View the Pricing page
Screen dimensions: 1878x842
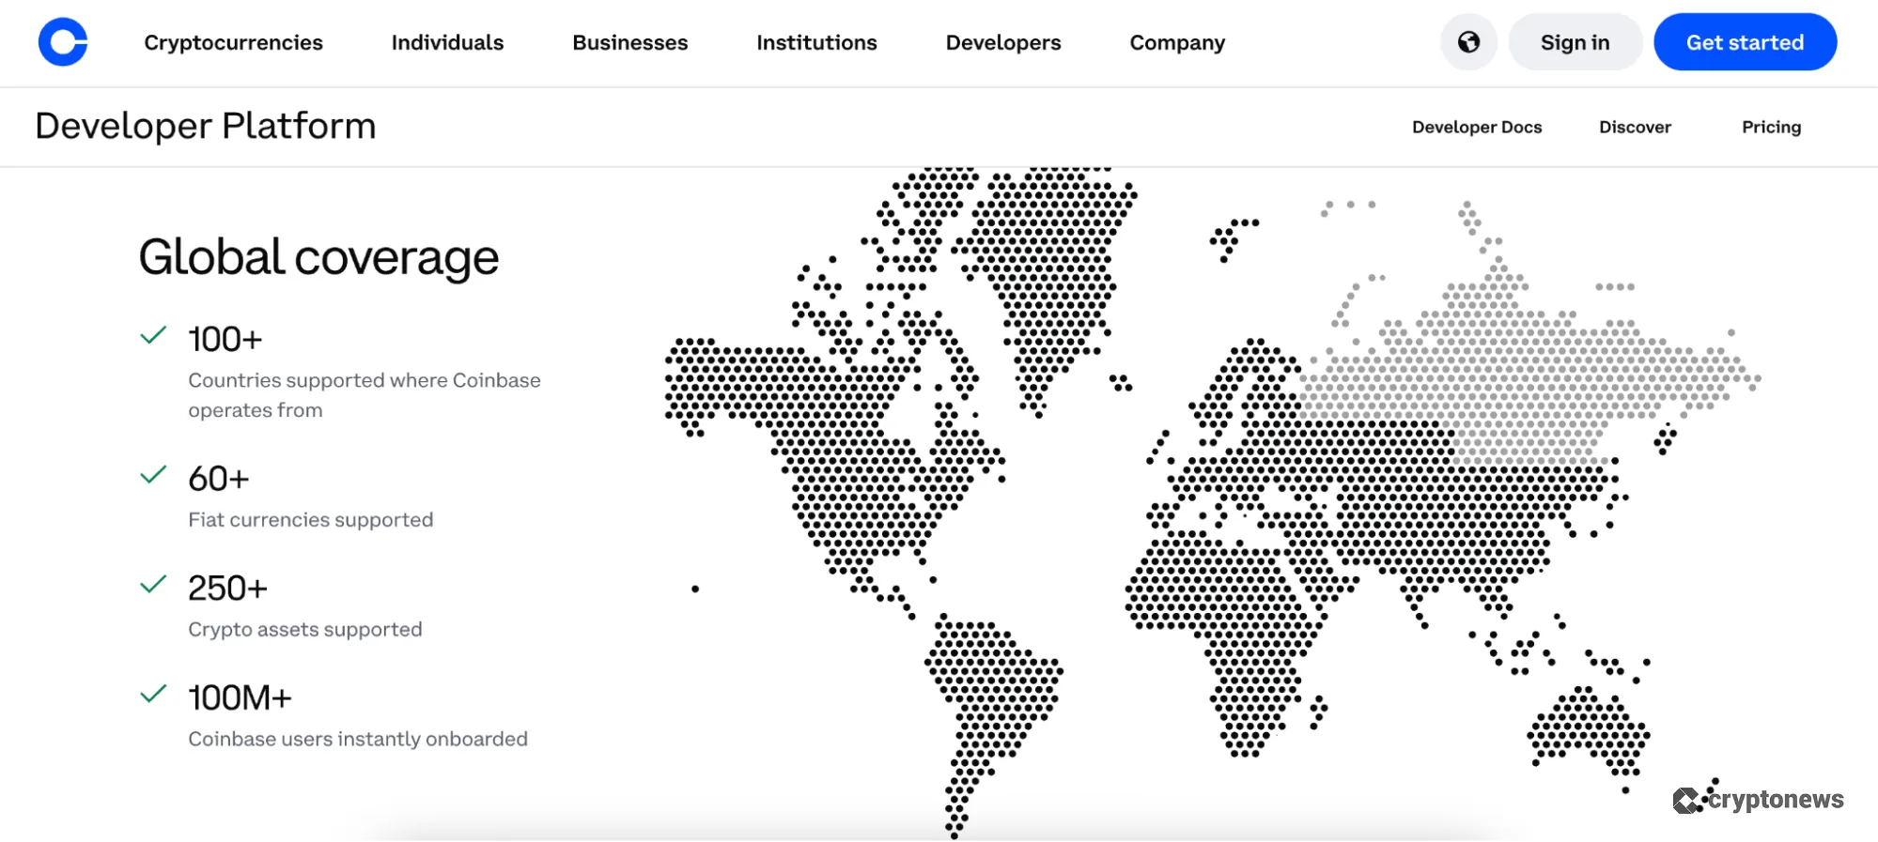1771,127
